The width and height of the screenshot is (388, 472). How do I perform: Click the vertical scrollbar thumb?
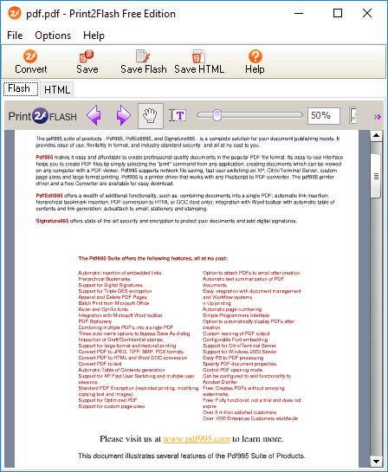(376, 176)
